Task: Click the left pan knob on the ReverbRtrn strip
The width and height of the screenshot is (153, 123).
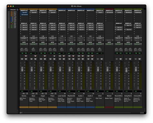Action: click(117, 50)
